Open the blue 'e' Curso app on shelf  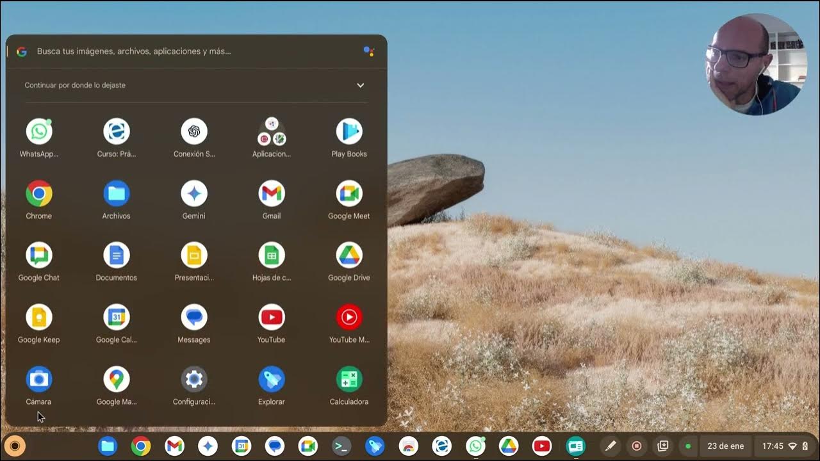pyautogui.click(x=441, y=446)
